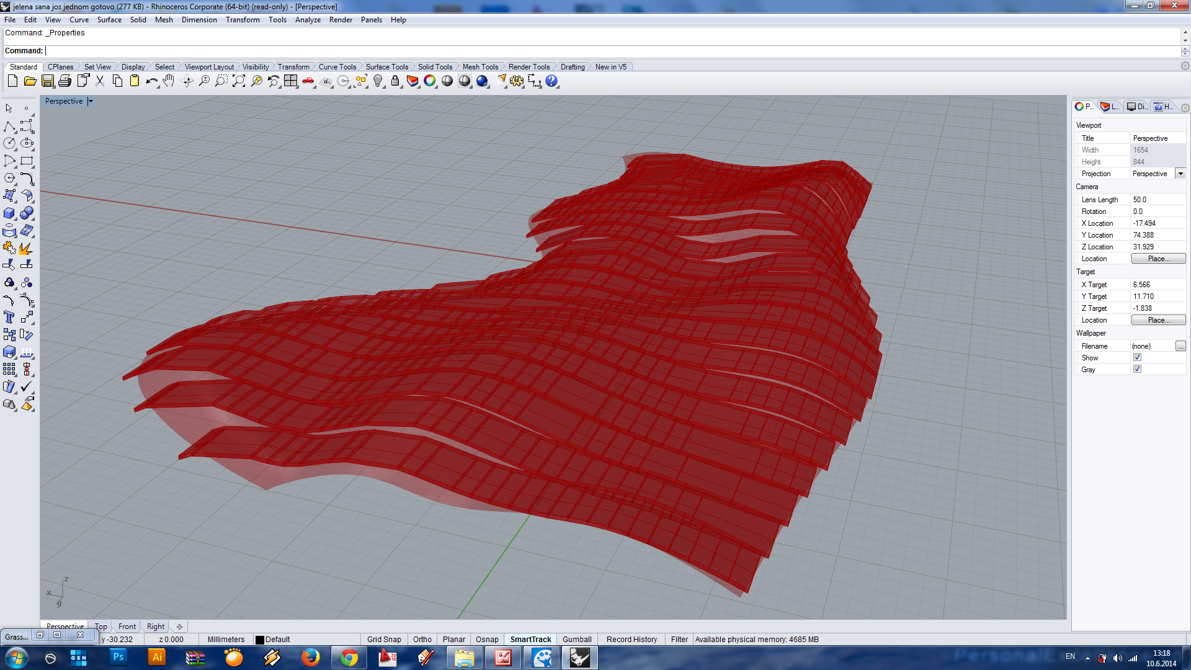Click the Zoom Extents icon
This screenshot has width=1191, height=670.
[x=238, y=81]
